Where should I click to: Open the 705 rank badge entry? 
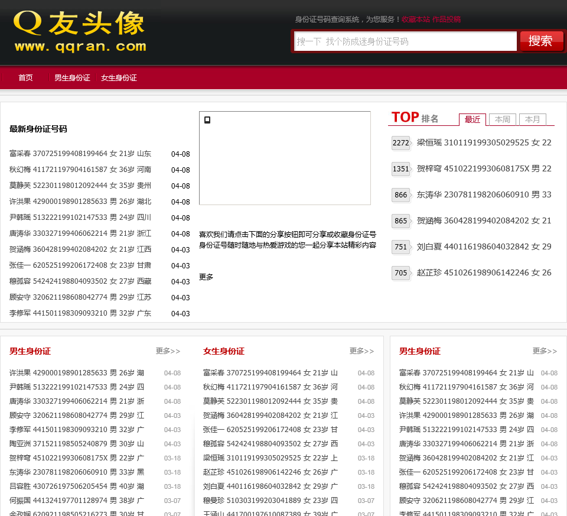coord(400,272)
